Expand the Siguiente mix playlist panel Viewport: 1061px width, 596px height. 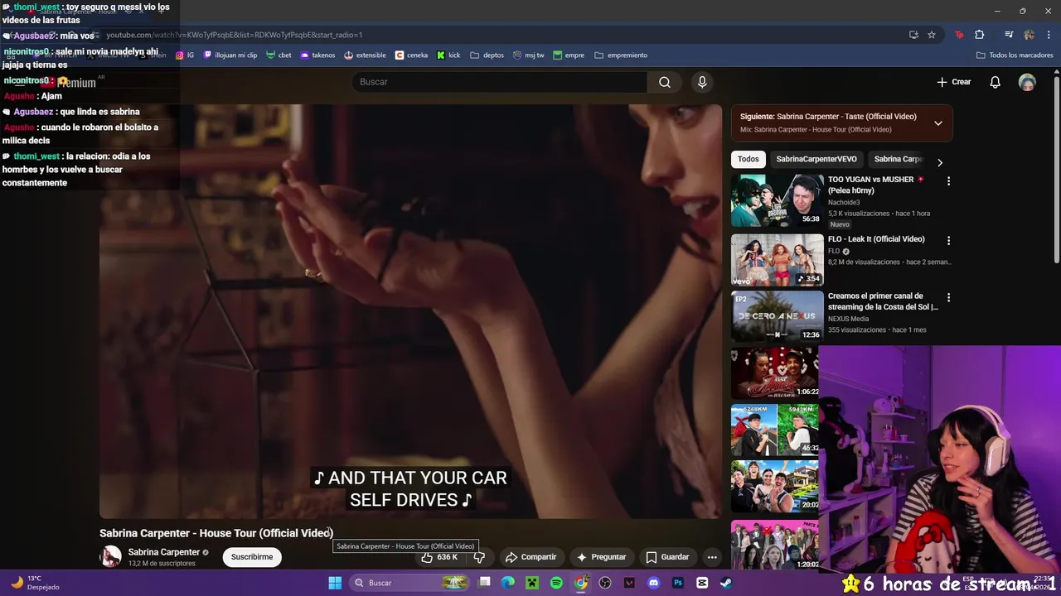(x=938, y=123)
